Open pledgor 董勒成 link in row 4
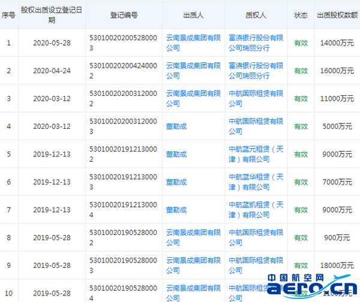This screenshot has height=302, width=360. [x=176, y=126]
